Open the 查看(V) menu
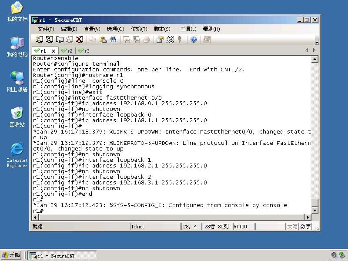This screenshot has width=348, height=261. (92, 29)
